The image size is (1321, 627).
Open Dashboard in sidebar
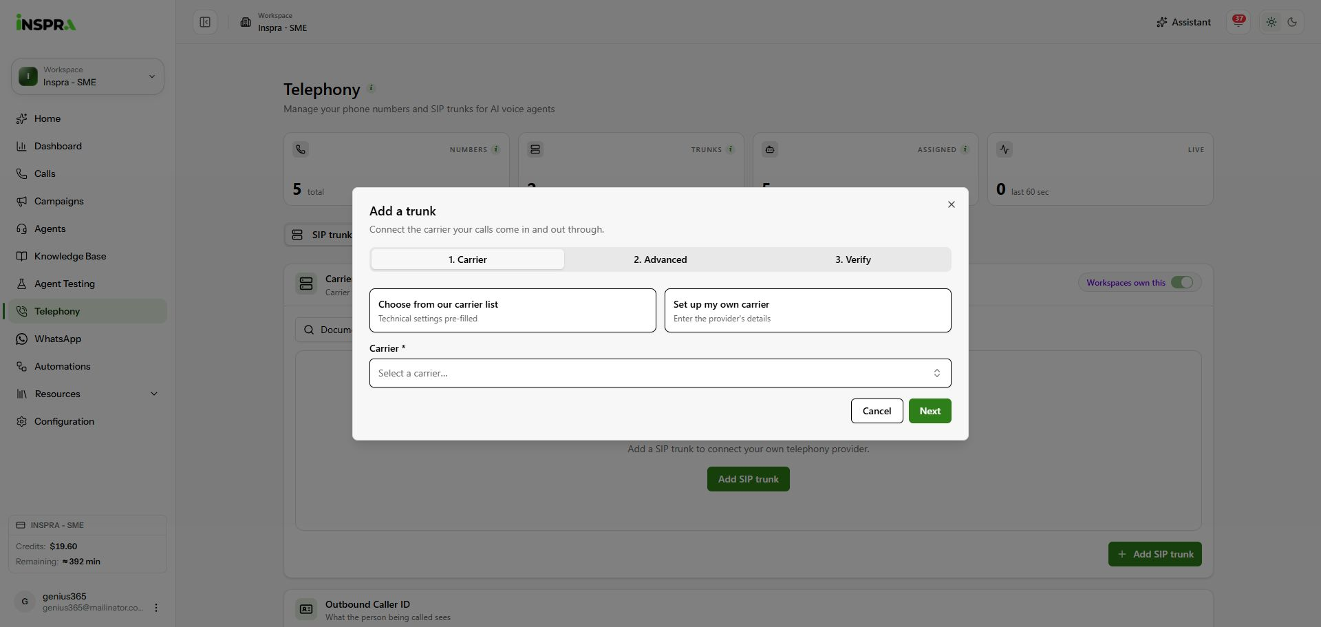87,146
